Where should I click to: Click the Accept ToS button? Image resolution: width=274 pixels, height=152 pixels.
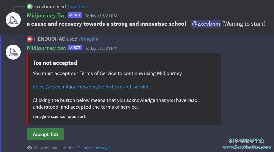45,134
